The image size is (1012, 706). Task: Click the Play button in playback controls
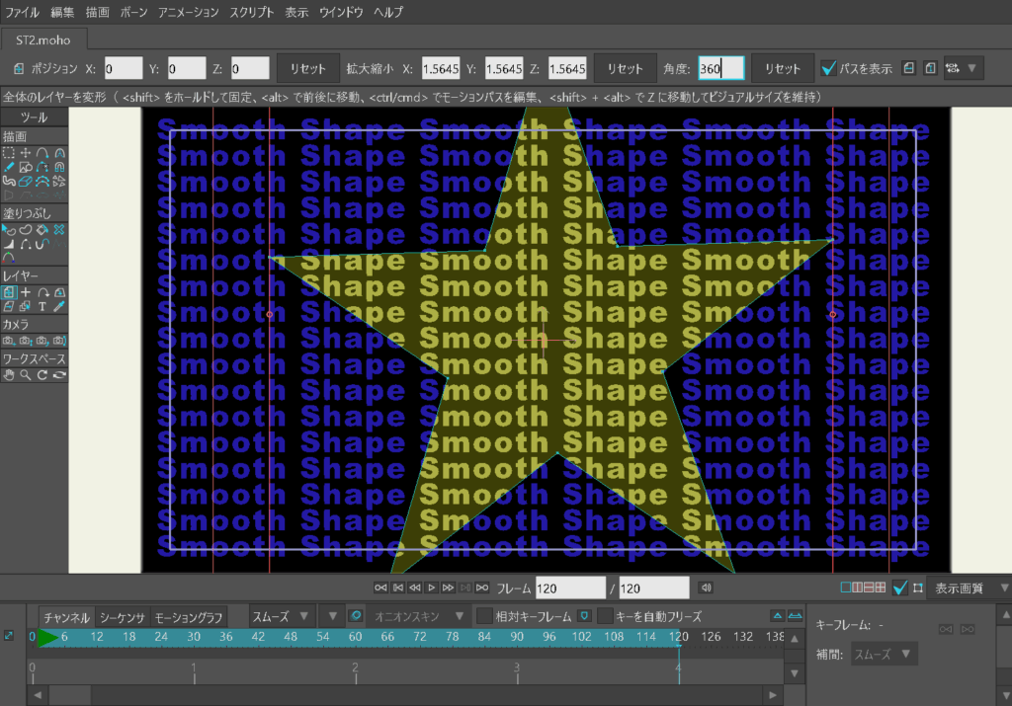coord(431,588)
